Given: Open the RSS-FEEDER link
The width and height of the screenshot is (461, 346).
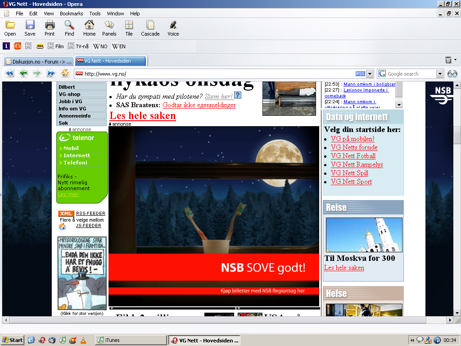Looking at the screenshot, I should 90,213.
